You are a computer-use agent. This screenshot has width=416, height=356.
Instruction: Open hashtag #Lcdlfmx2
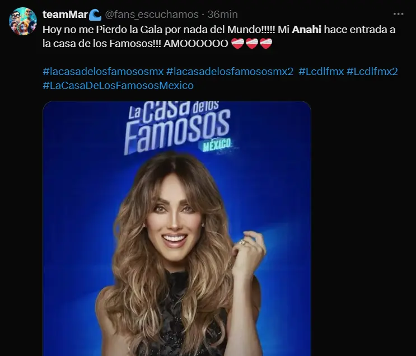point(372,72)
